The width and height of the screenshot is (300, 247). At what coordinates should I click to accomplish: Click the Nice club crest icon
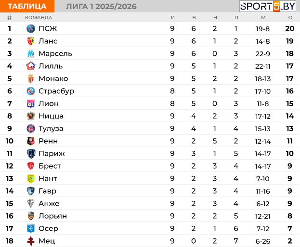point(31,116)
